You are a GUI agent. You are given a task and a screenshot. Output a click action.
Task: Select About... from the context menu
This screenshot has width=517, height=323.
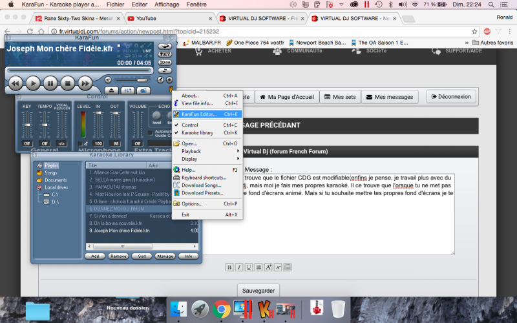pos(207,96)
